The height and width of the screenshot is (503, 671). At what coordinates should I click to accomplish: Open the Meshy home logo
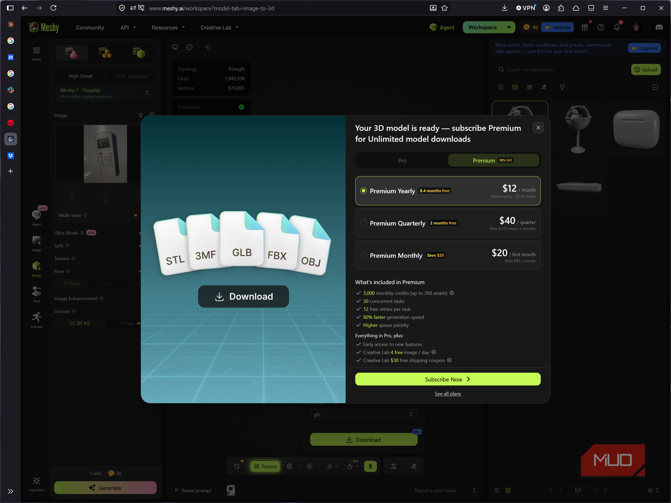44,27
